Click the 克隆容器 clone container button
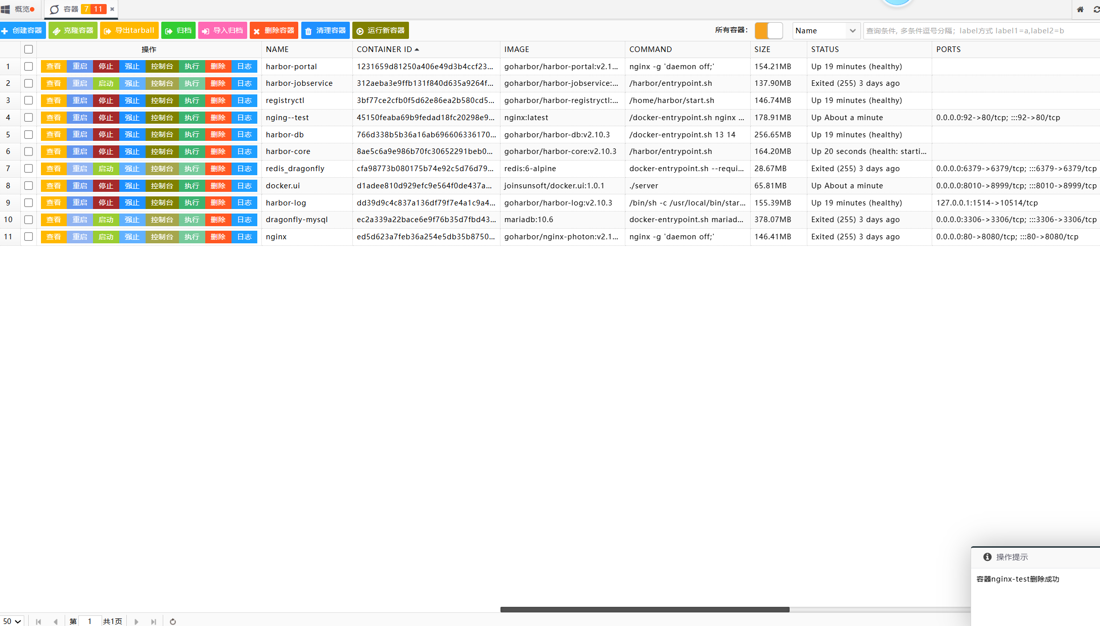 coord(73,31)
